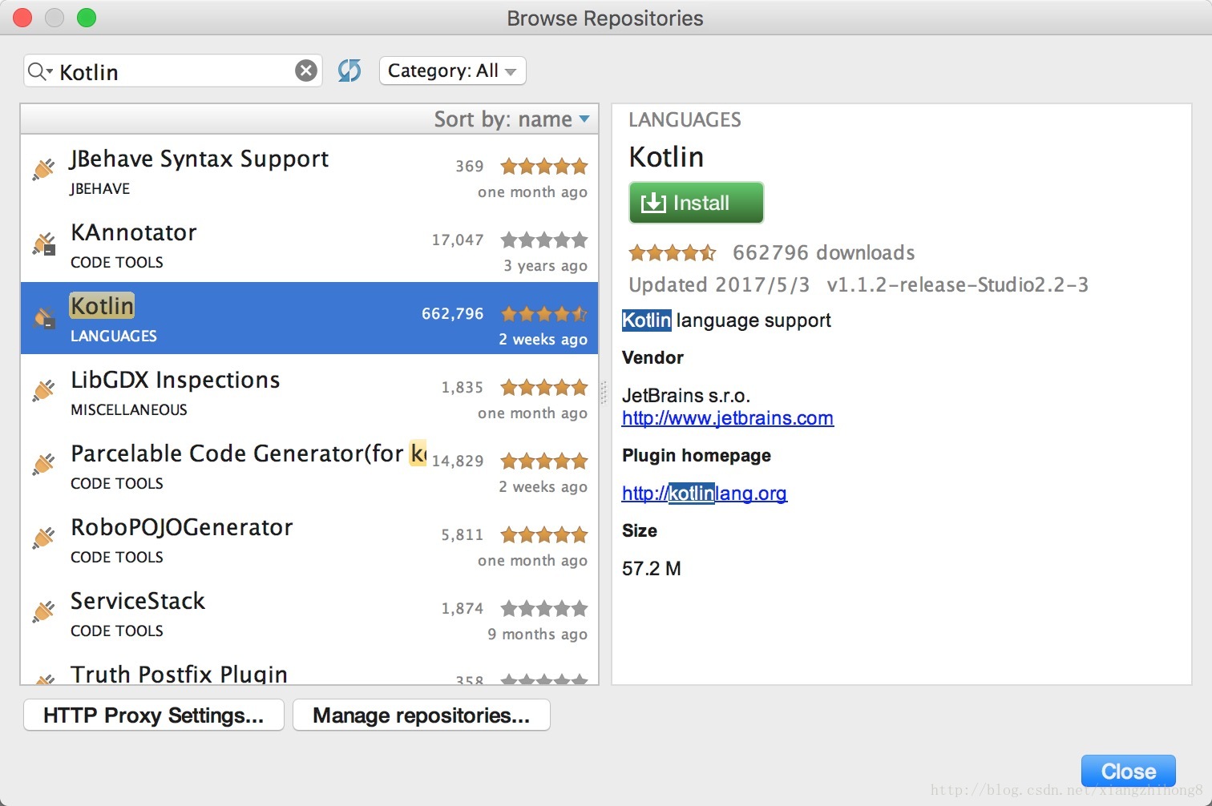Click the v1.1.2-release-Studio2.2-3 version text
This screenshot has height=806, width=1212.
coord(957,285)
